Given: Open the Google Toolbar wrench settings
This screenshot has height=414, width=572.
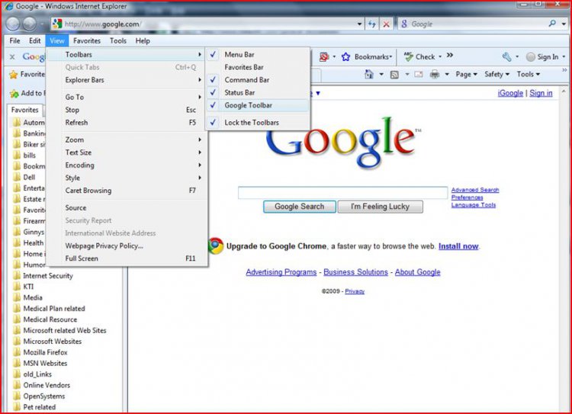Looking at the screenshot, I should (506, 56).
